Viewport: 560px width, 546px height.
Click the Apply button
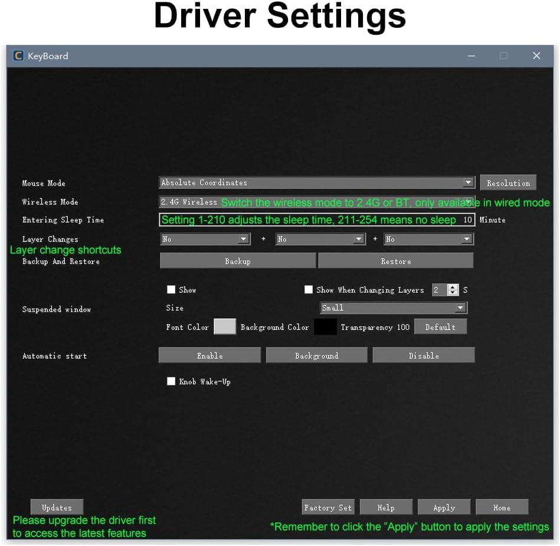point(444,508)
